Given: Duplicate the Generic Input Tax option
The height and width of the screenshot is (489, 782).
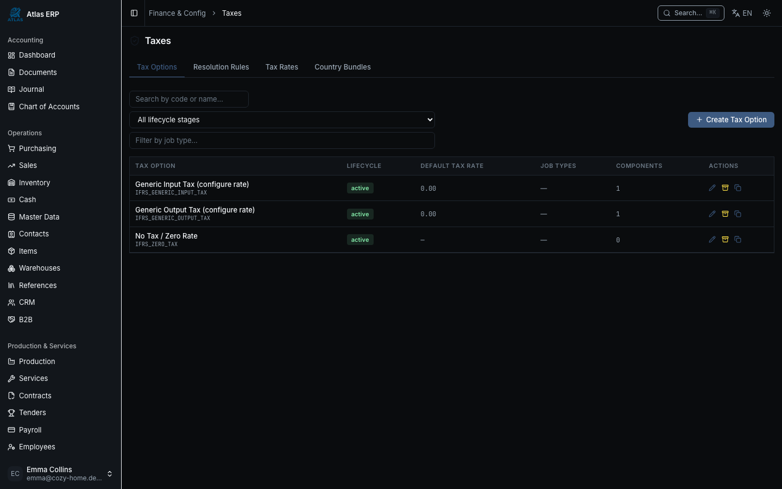Looking at the screenshot, I should [x=737, y=188].
